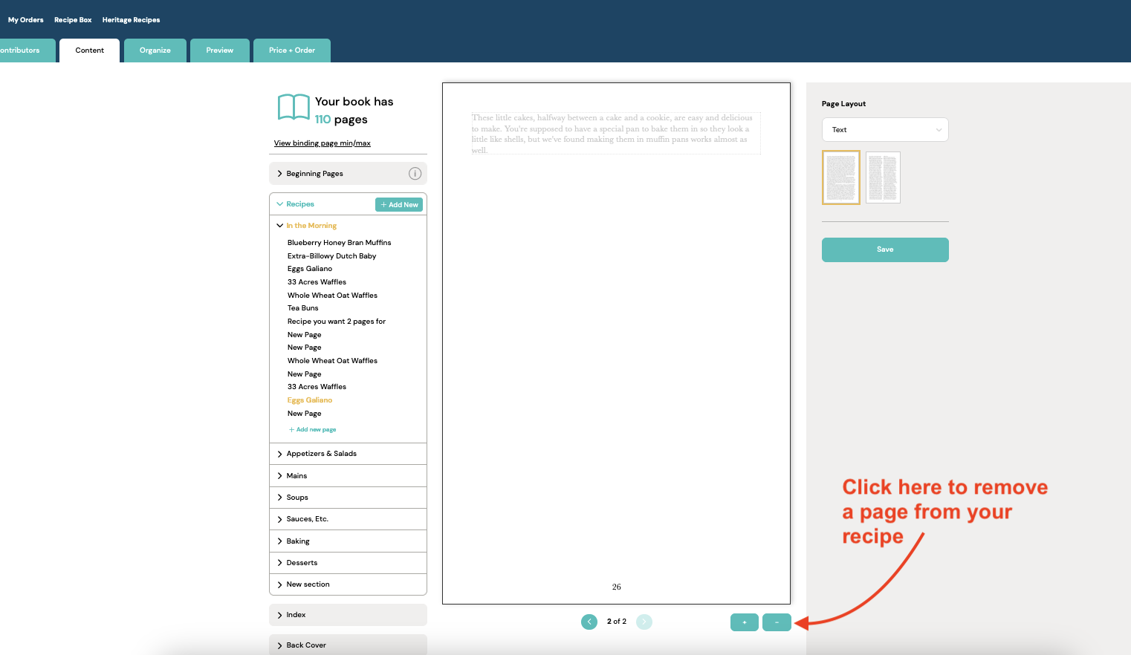Click the open book icon
The height and width of the screenshot is (655, 1131).
(x=294, y=107)
